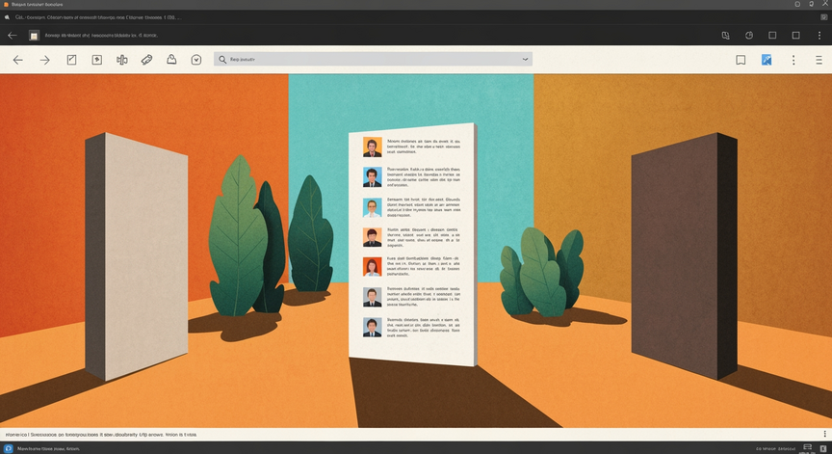Open the dark bar's three-dot menu

[x=819, y=36]
